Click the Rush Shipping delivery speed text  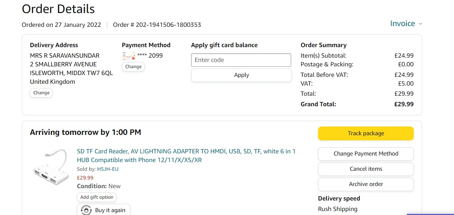pos(338,209)
